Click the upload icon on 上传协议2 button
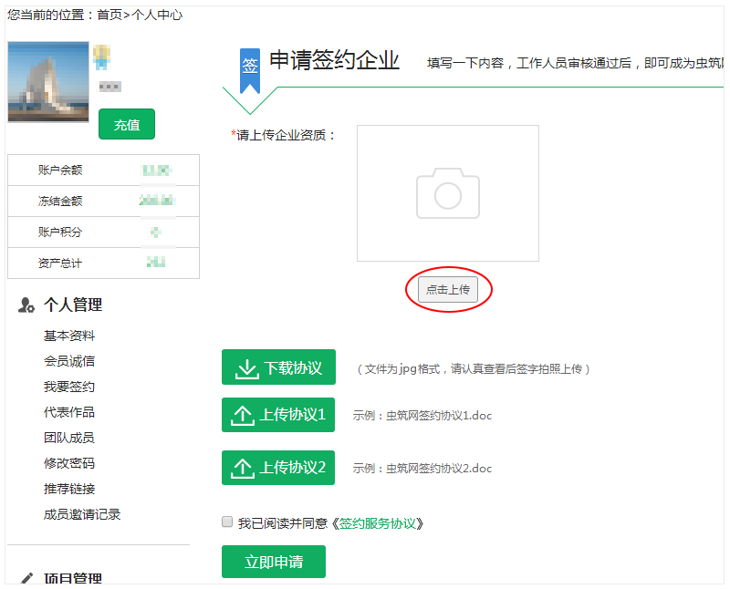 245,466
